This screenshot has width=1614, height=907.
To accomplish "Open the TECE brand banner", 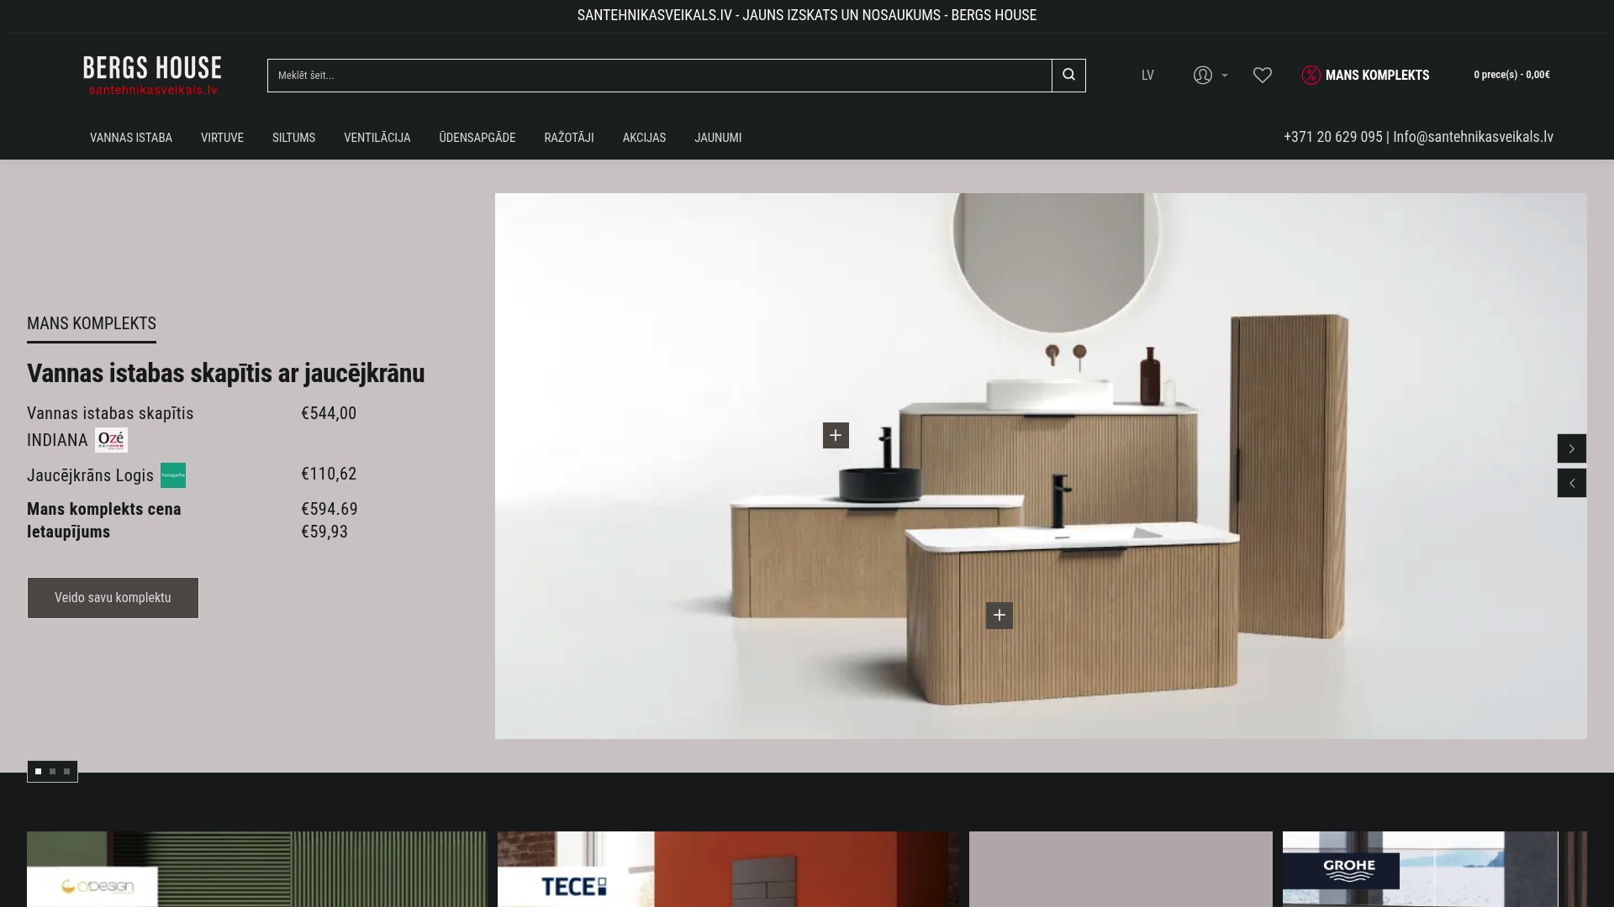I will 728,869.
